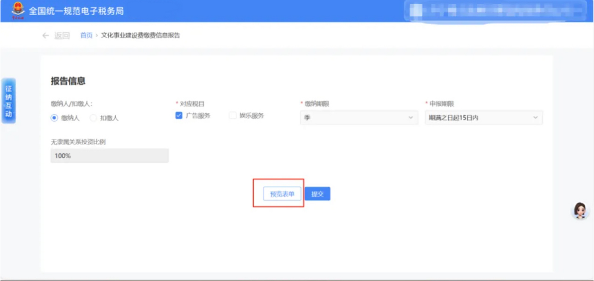Expand the 缴纳期限 dropdown showing 季
Image resolution: width=594 pixels, height=281 pixels.
coord(359,118)
